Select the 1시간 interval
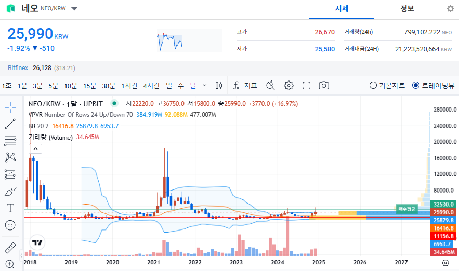459x271 pixels. 129,85
